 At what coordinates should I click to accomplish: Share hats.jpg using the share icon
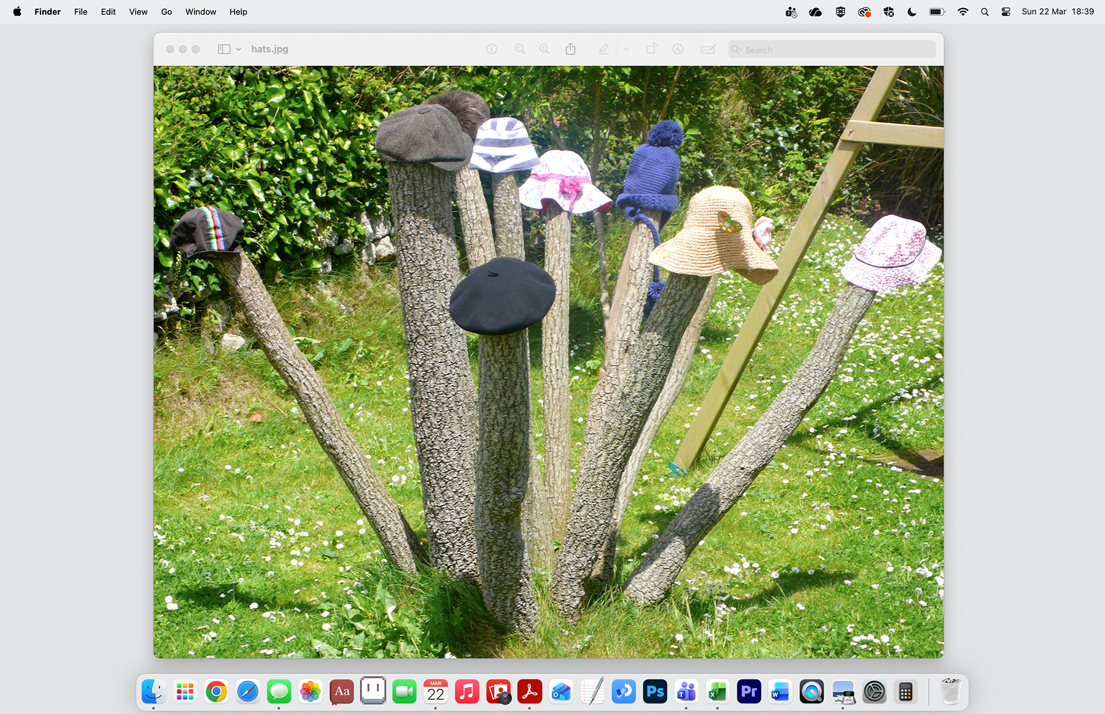pyautogui.click(x=571, y=49)
